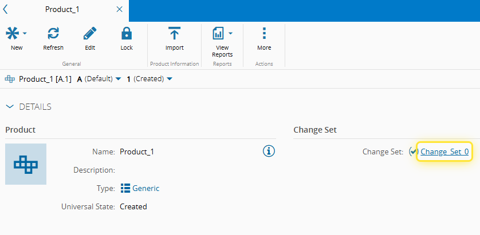This screenshot has height=235, width=480.
Task: Click the Generic type list icon
Action: coord(125,188)
